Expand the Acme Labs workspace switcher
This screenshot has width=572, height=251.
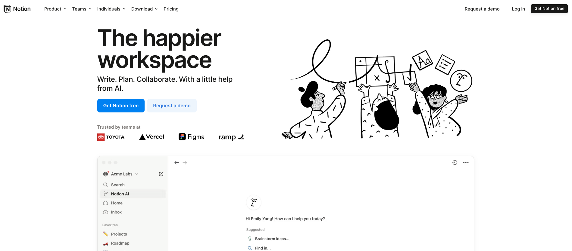[120, 174]
